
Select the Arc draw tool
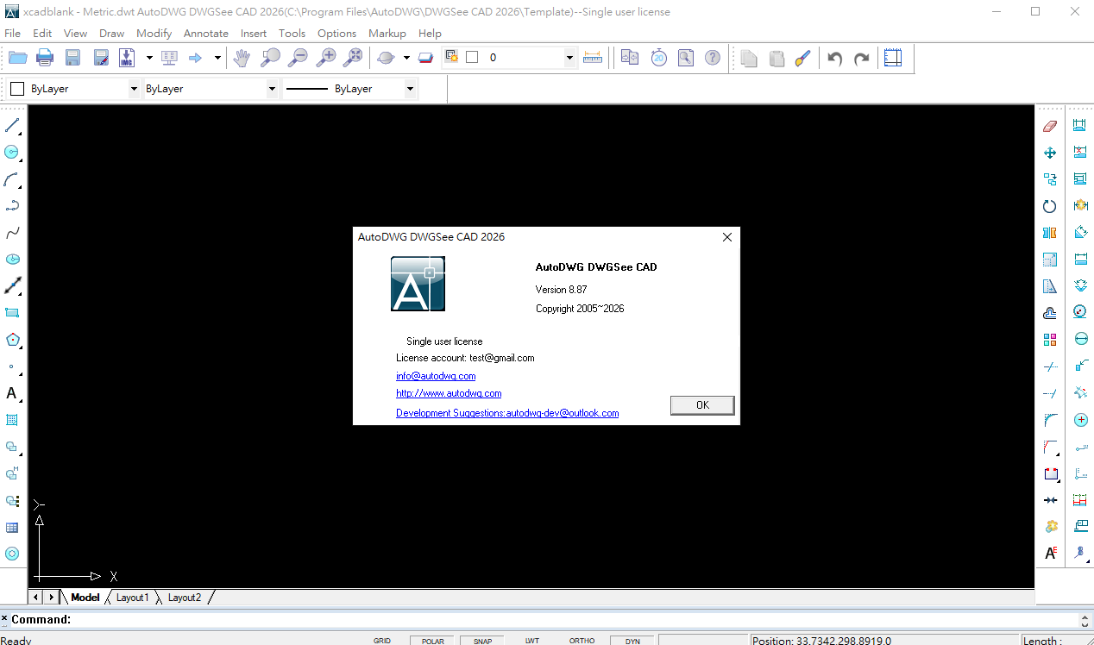pyautogui.click(x=12, y=179)
